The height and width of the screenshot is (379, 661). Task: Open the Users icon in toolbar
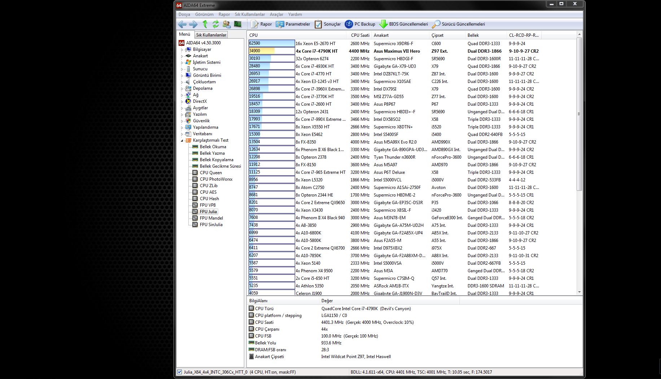(x=227, y=24)
